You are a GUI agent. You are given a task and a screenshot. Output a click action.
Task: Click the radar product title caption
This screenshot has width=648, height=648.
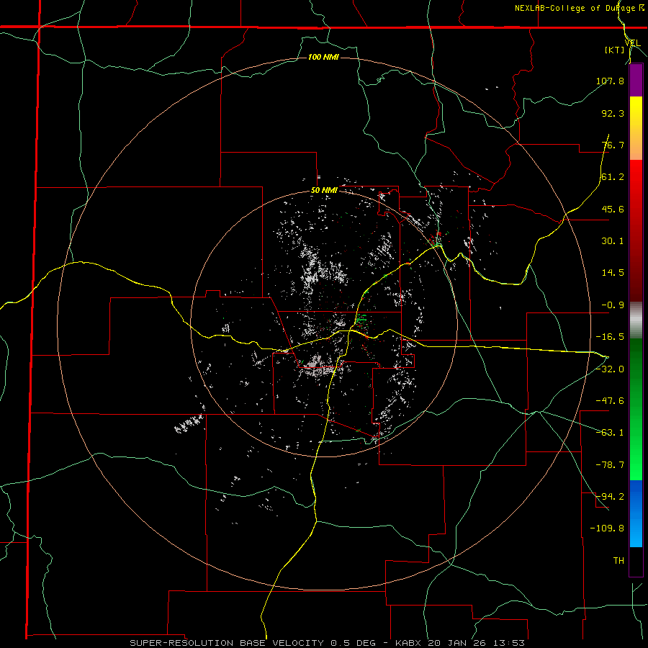(328, 643)
